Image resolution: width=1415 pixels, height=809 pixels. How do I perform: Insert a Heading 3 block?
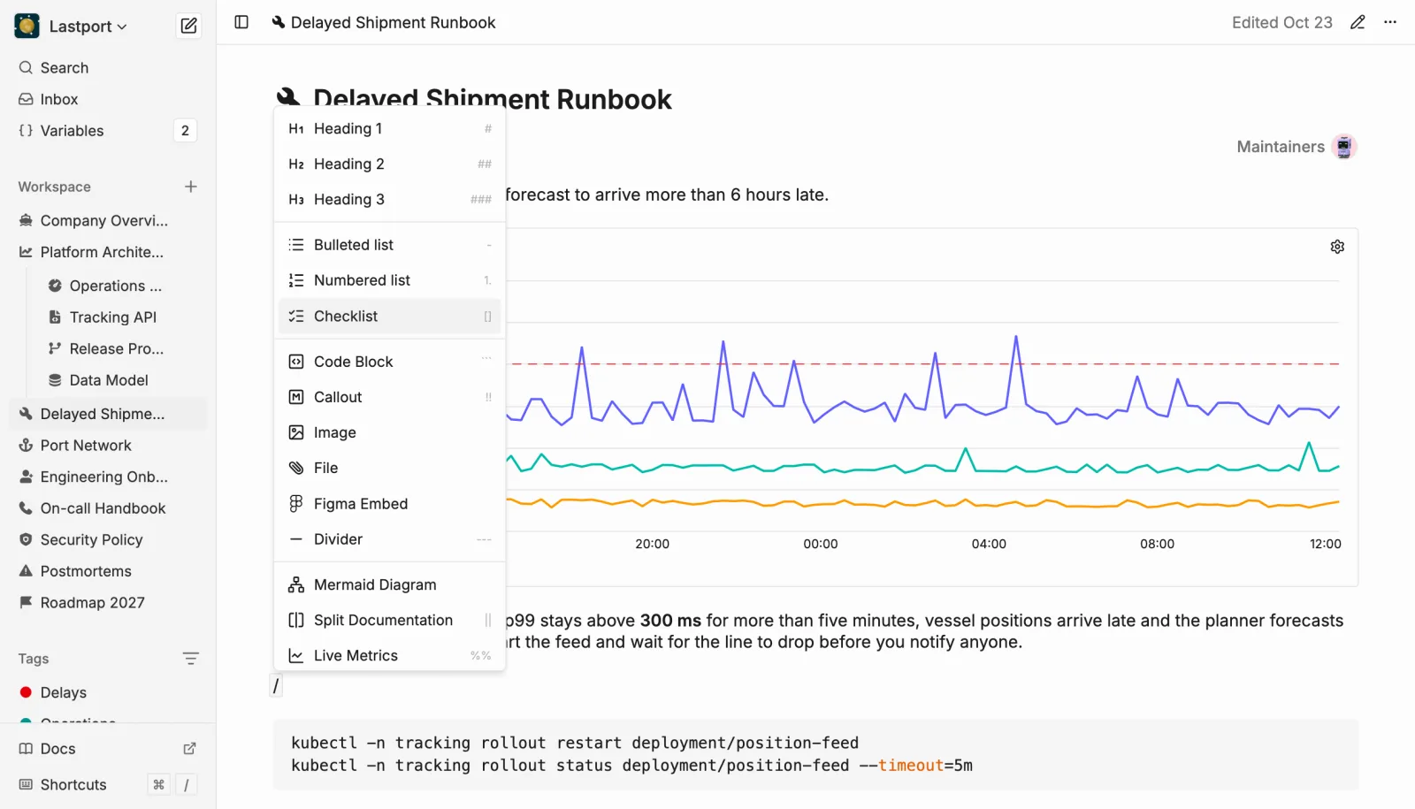point(389,200)
